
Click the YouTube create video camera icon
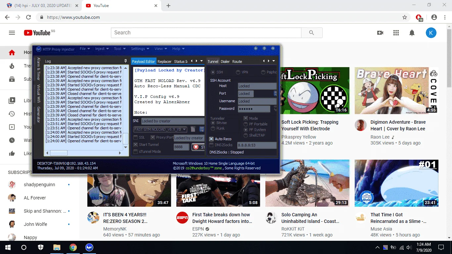click(x=380, y=33)
